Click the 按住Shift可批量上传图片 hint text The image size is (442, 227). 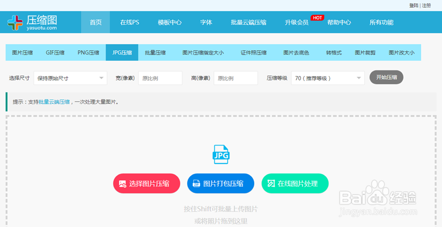pyautogui.click(x=220, y=209)
